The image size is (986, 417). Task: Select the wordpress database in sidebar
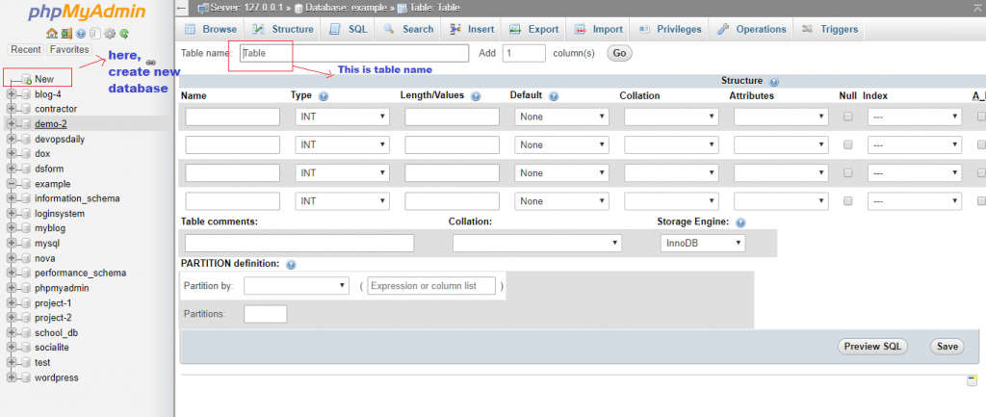click(57, 378)
